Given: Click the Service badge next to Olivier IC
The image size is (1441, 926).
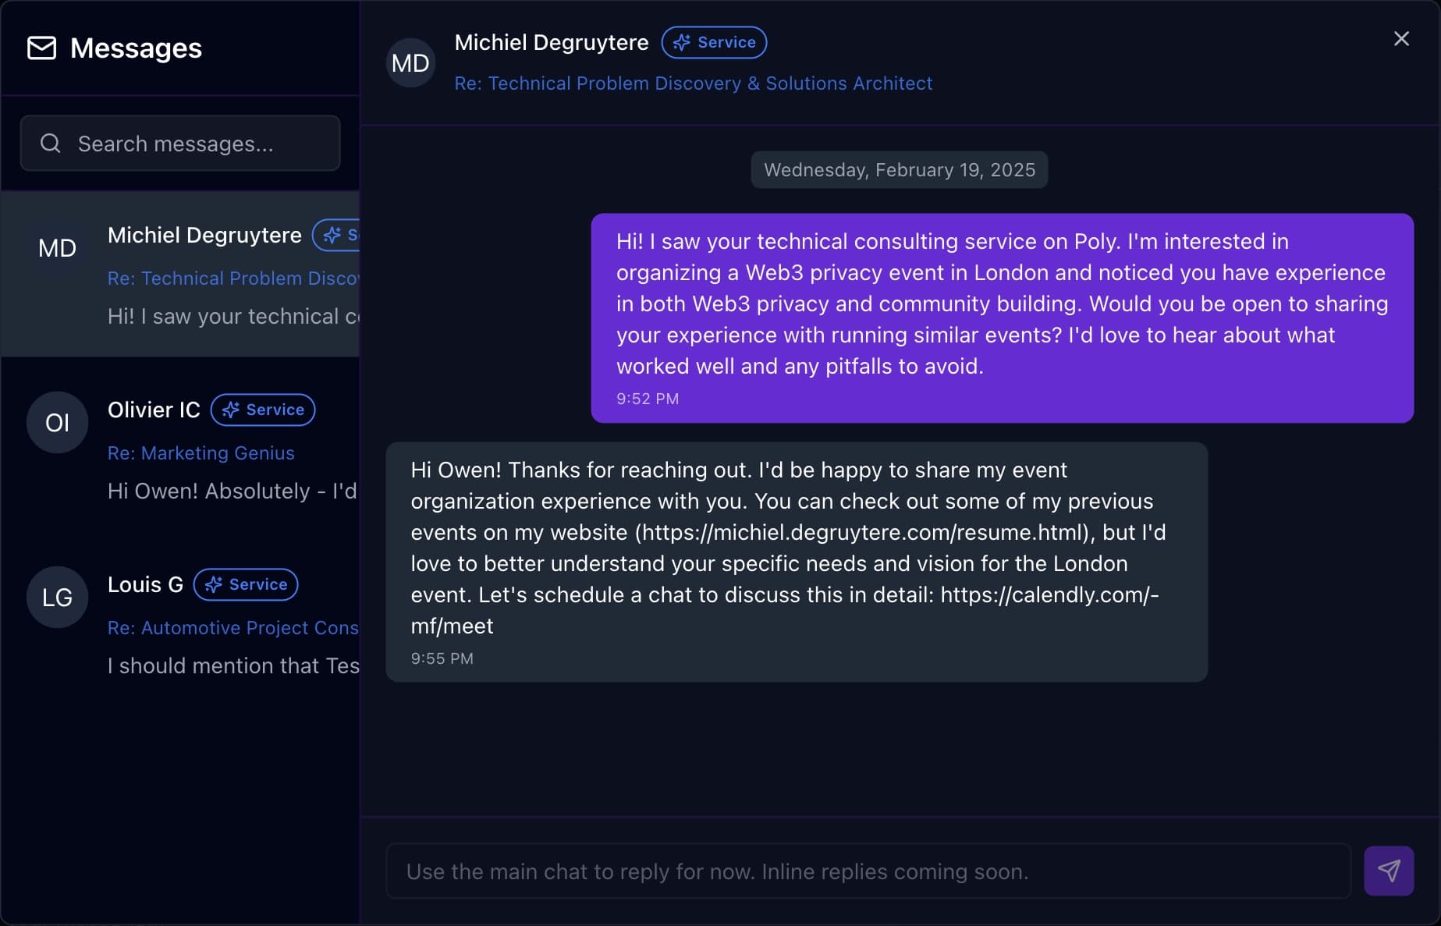Looking at the screenshot, I should coord(263,410).
